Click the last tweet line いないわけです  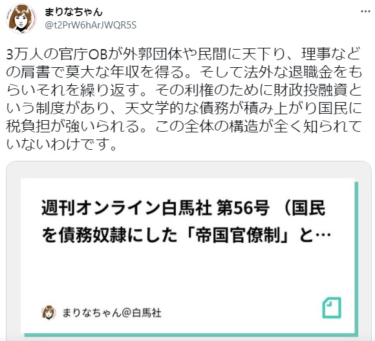[x=61, y=144]
